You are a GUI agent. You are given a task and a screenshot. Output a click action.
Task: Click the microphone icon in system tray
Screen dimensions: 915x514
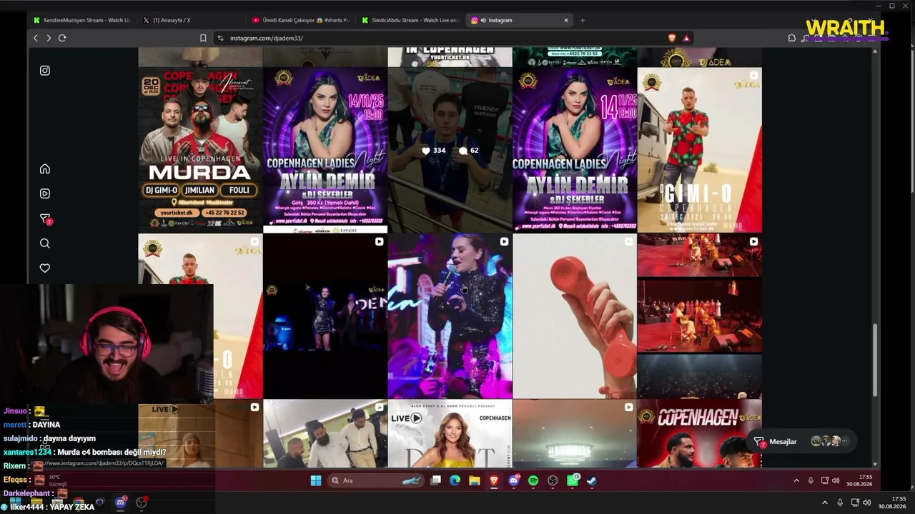coord(811,480)
